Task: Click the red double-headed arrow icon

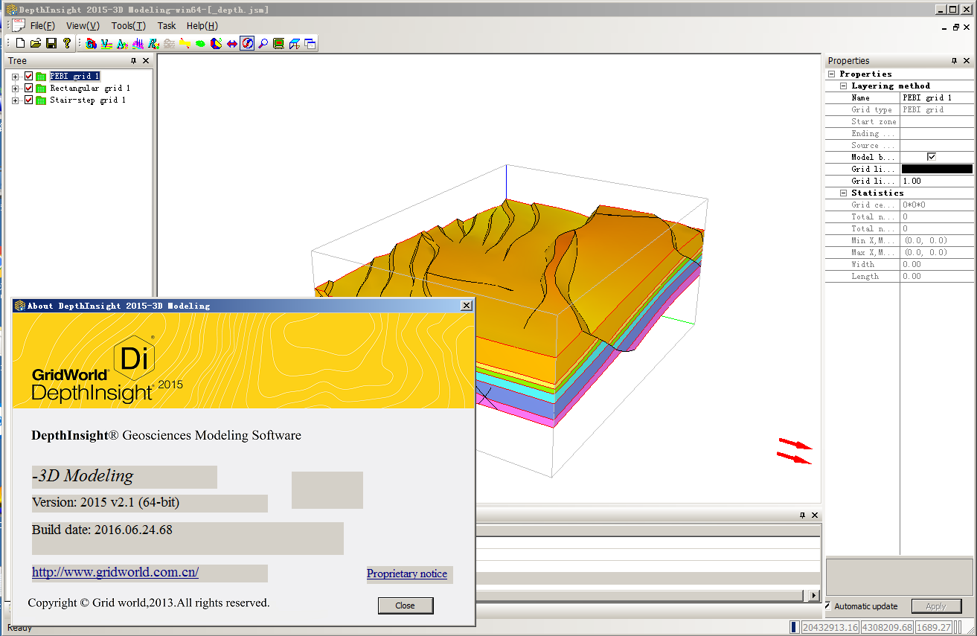Action: [231, 44]
